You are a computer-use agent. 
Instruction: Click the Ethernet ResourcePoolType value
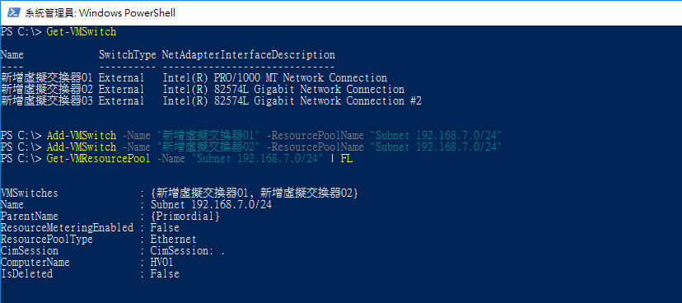point(174,240)
